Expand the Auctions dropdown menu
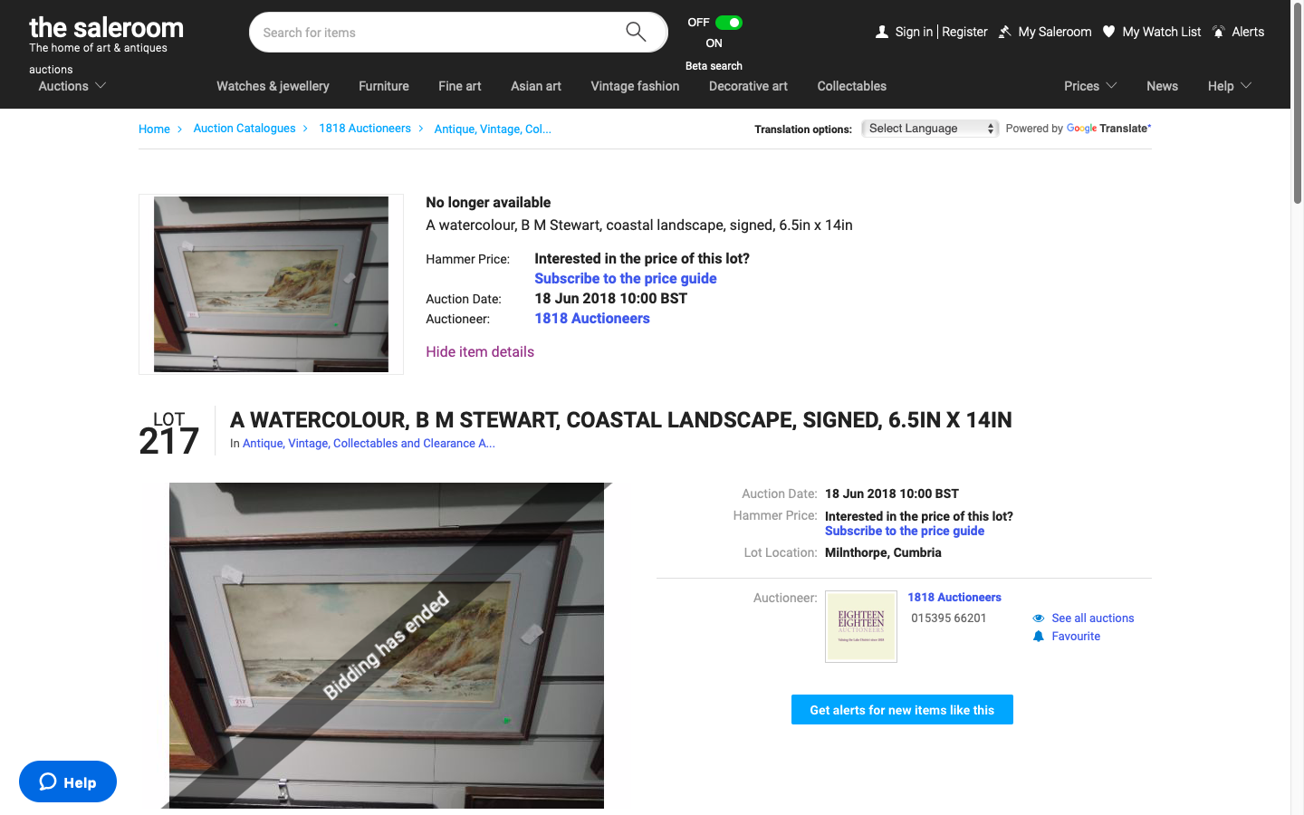1304x815 pixels. (72, 86)
